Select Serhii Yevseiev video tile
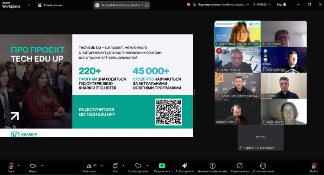This screenshot has width=324, height=175. [238, 60]
